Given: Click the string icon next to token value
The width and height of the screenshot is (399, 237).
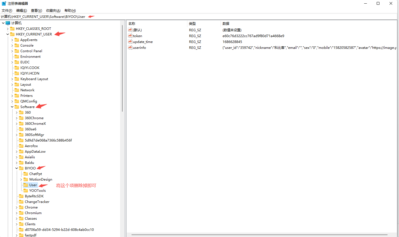Looking at the screenshot, I should click(x=130, y=36).
